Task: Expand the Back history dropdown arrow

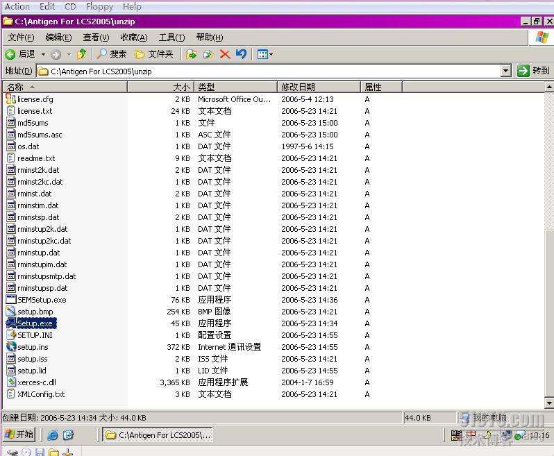Action: tap(43, 54)
